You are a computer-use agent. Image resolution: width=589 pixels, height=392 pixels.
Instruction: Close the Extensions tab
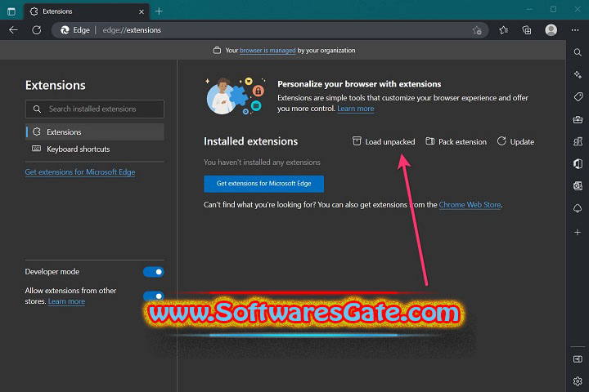[x=142, y=11]
